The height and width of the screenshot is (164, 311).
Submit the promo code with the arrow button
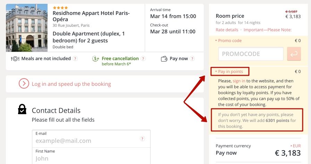click(294, 54)
